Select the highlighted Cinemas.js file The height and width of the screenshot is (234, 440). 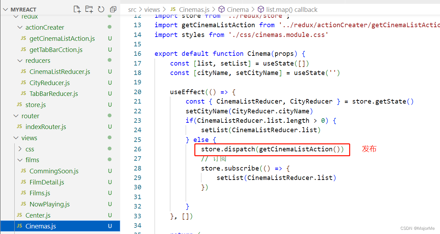pyautogui.click(x=60, y=226)
